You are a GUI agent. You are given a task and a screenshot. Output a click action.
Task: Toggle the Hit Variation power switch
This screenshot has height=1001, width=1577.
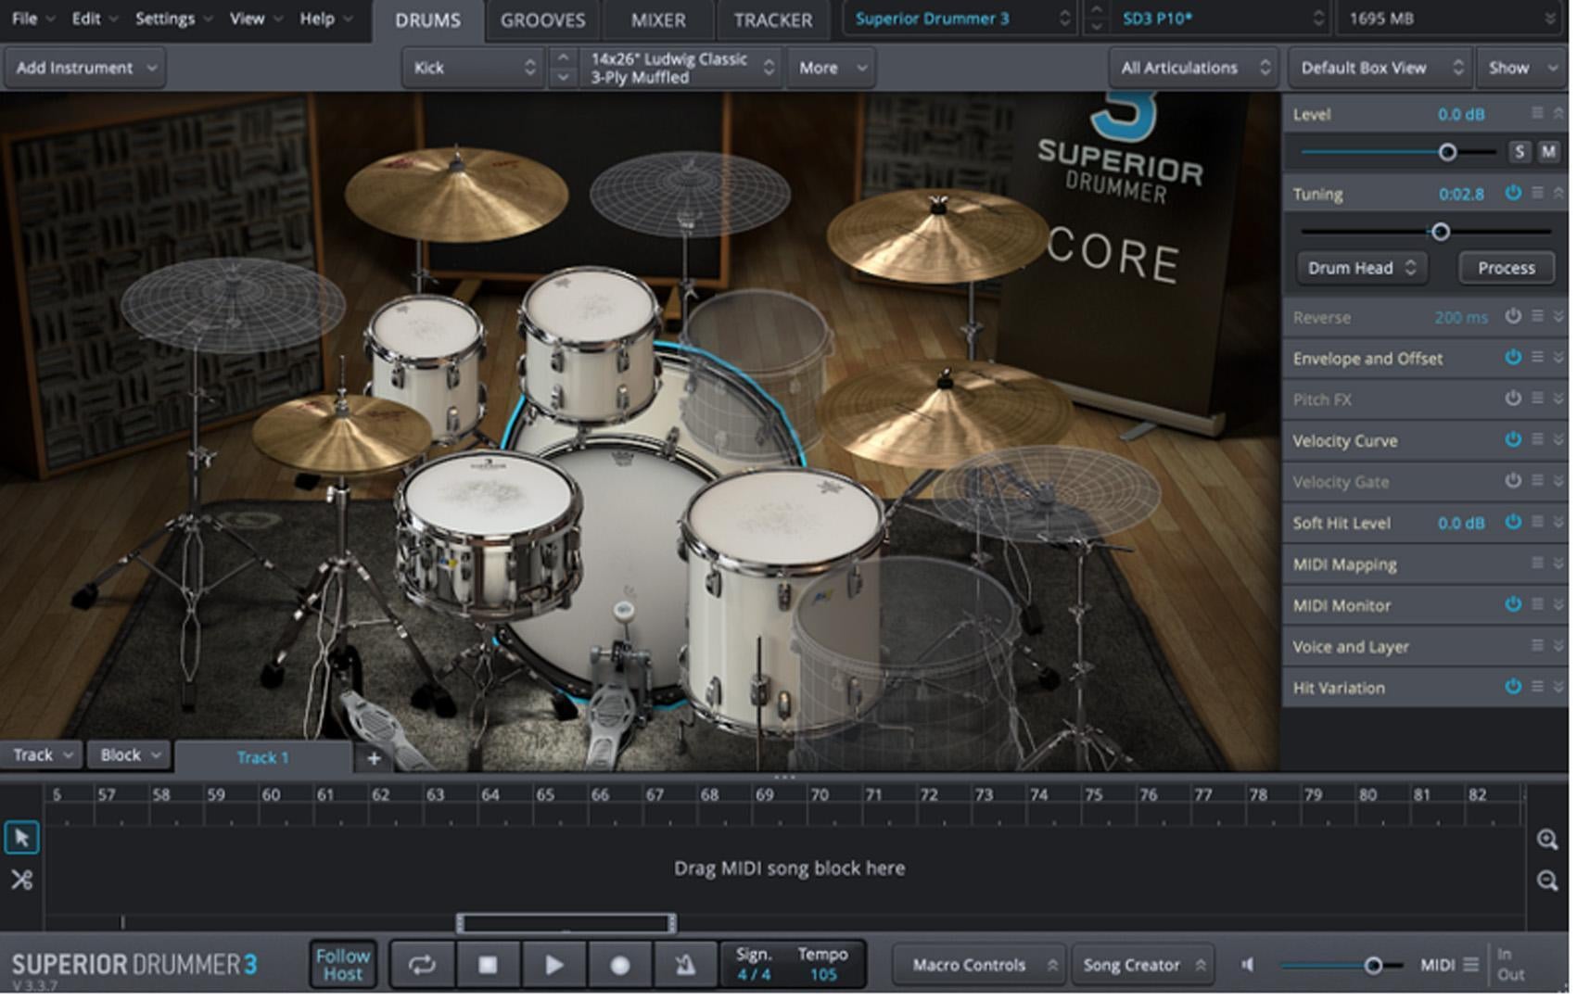pos(1512,688)
